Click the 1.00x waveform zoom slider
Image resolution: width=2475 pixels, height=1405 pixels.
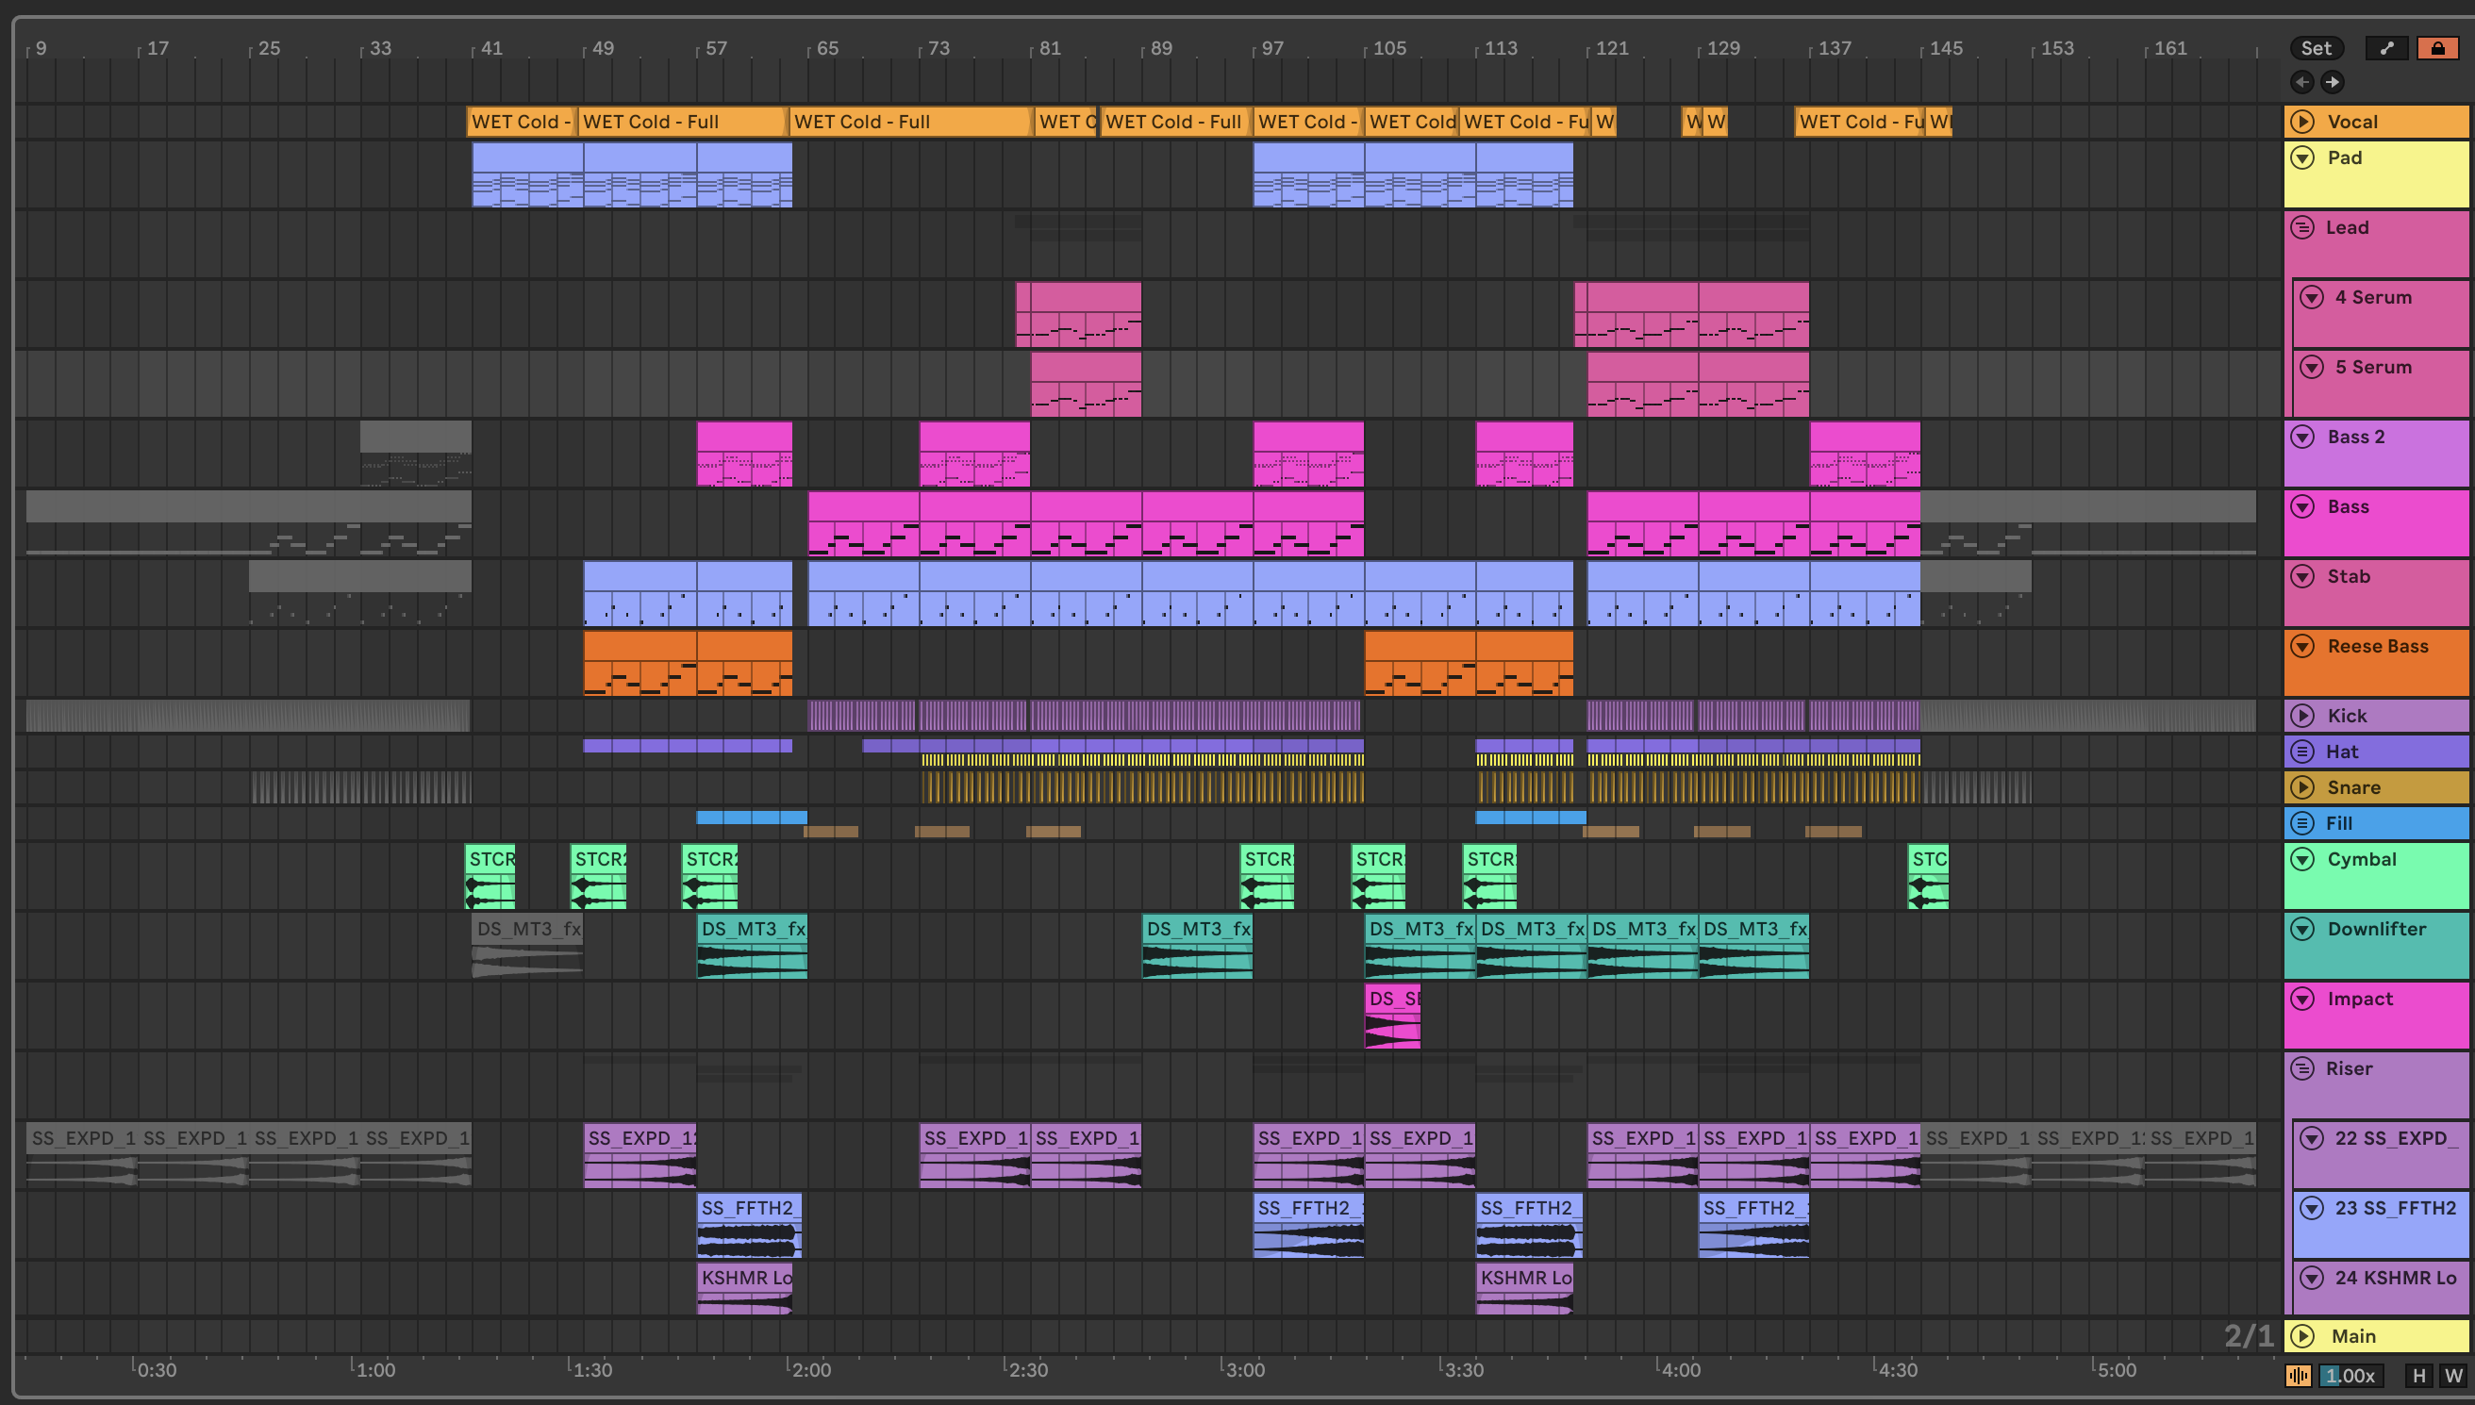(x=2350, y=1375)
